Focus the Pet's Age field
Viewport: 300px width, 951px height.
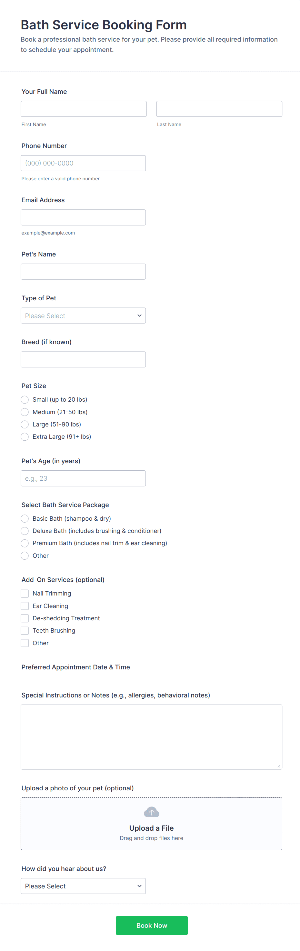click(x=83, y=478)
